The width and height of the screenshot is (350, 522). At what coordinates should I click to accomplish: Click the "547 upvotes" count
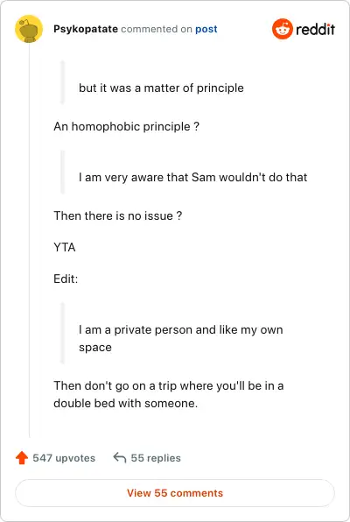tap(64, 458)
